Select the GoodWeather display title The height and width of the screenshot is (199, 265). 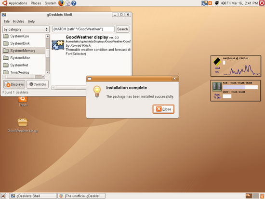click(x=87, y=37)
